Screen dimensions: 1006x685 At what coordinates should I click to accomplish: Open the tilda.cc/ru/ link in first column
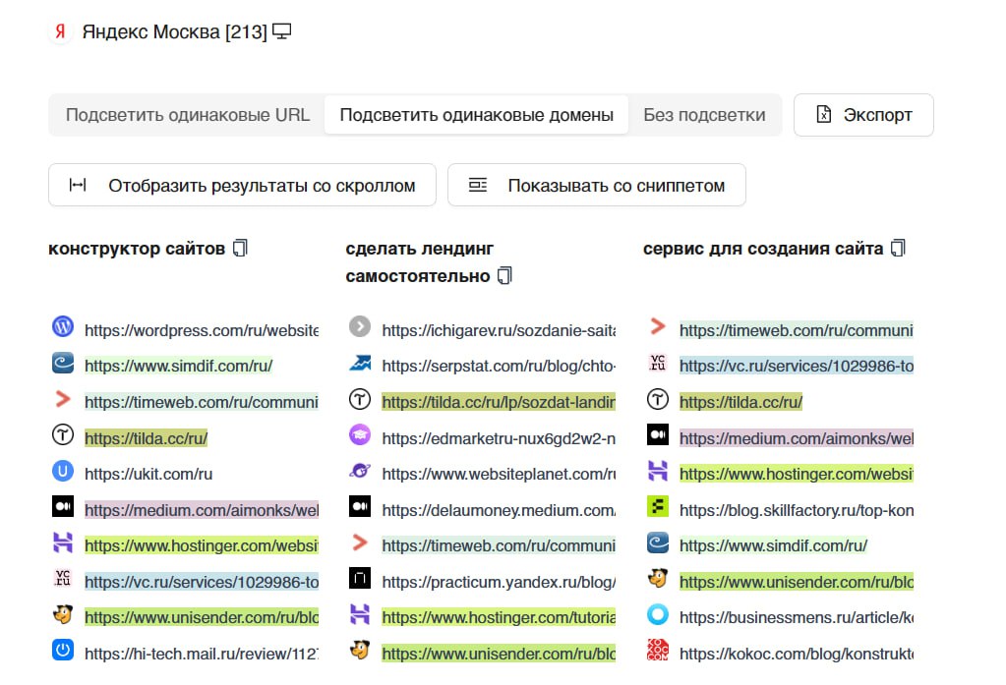point(147,438)
